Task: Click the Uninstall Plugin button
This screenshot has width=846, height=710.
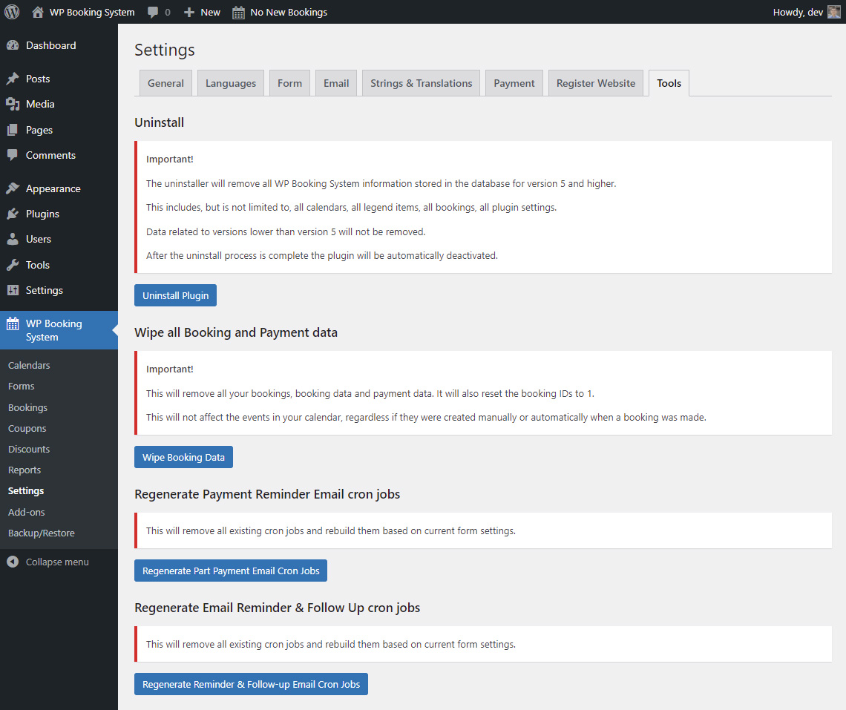Action: coord(175,295)
